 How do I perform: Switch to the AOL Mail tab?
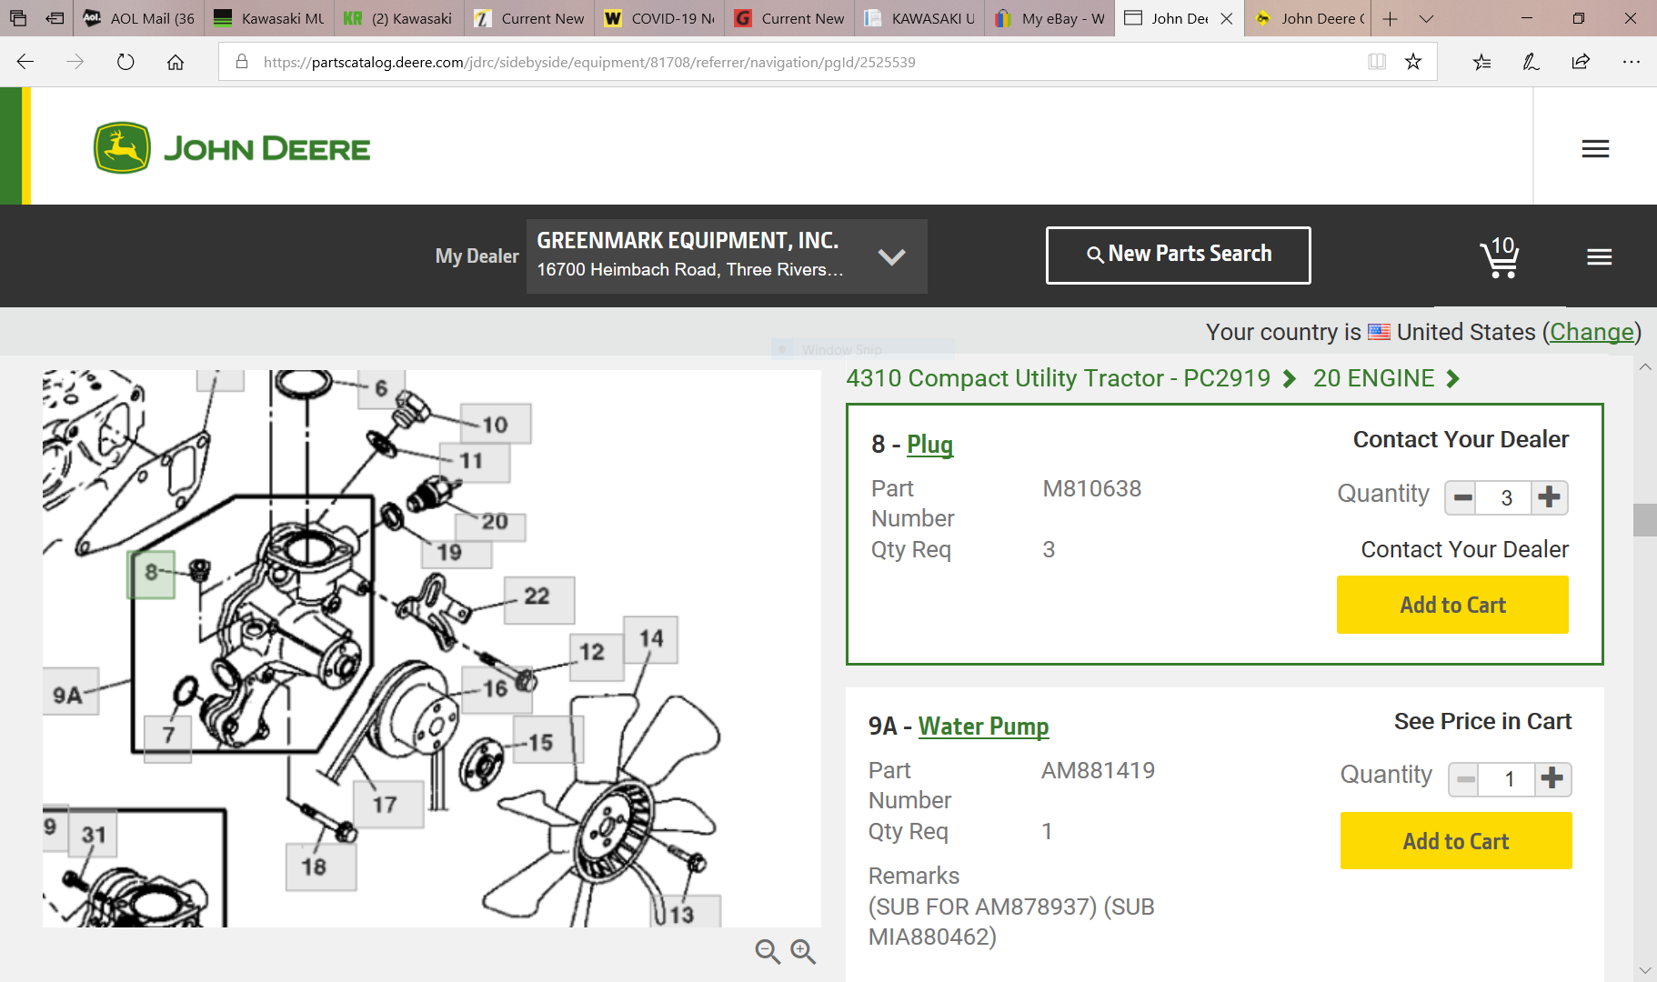[140, 18]
